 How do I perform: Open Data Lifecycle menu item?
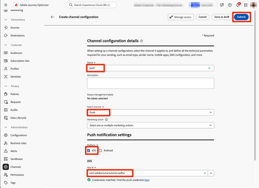(18, 118)
